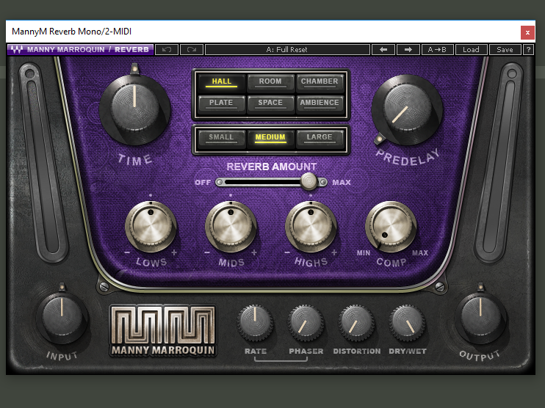The width and height of the screenshot is (545, 408).
Task: Click the Reverb Amount slider handle
Action: click(x=308, y=181)
